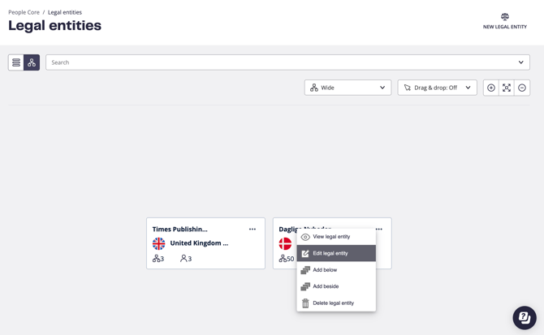This screenshot has width=544, height=335.
Task: Click the zoom in icon
Action: click(491, 88)
